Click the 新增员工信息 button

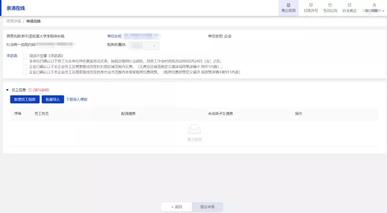click(25, 99)
